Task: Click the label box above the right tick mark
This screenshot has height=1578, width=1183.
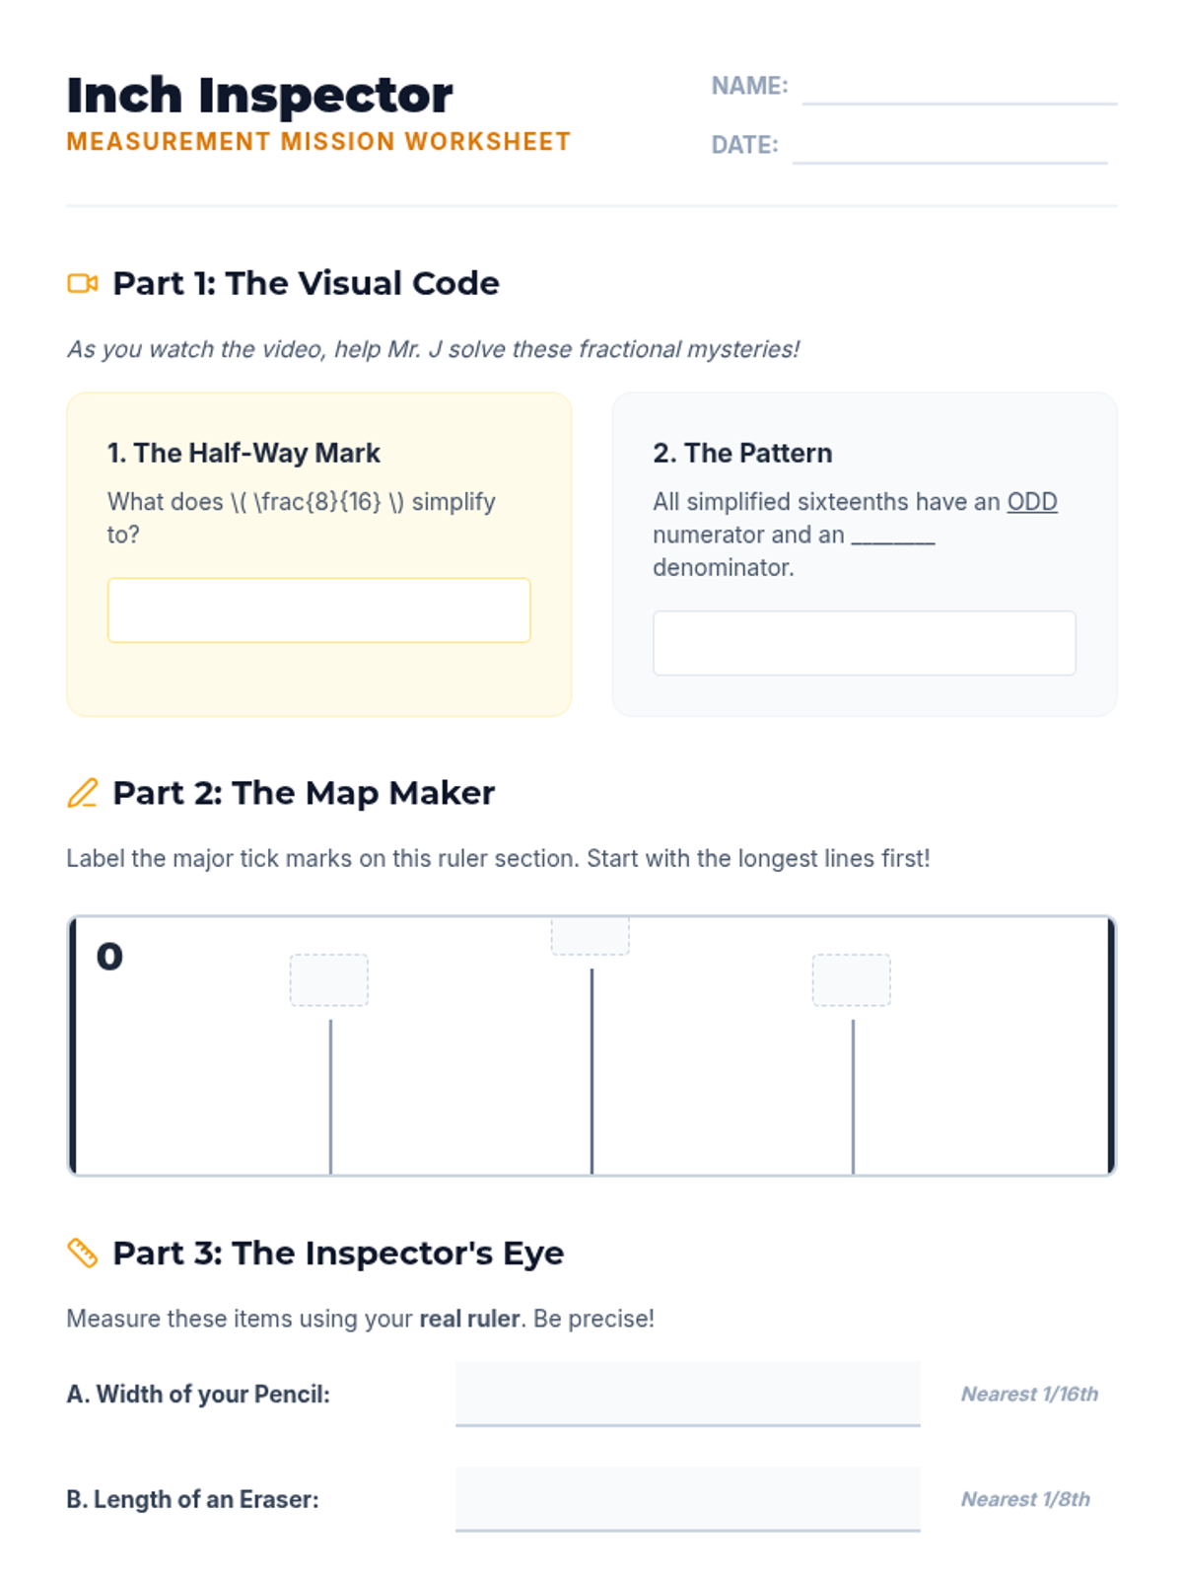Action: [852, 980]
